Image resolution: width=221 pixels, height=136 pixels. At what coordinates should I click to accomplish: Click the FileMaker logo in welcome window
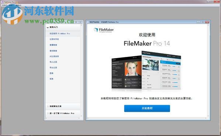tap(104, 30)
